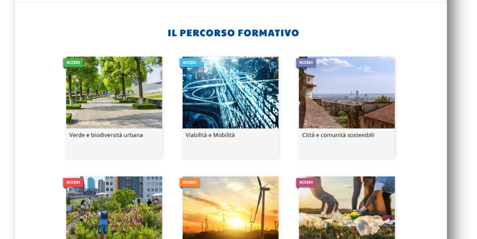Click the green ACCEDI badge on the park card
Screen dimensions: 477x239
(73, 63)
